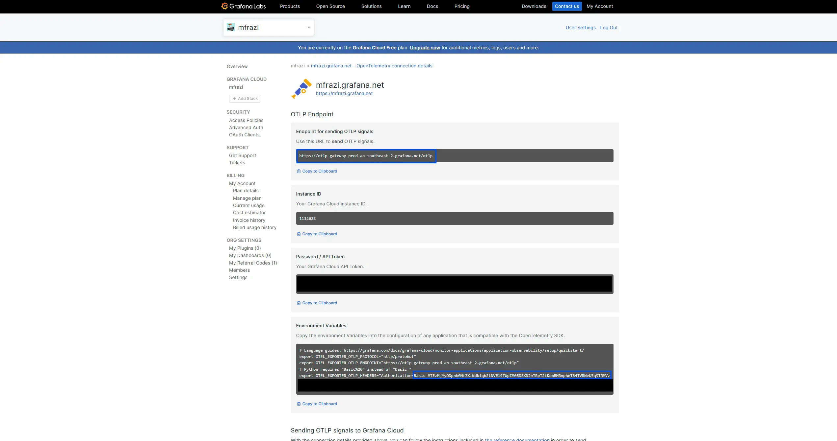Viewport: 837px width, 441px height.
Task: Open the Docs menu item
Action: [432, 6]
